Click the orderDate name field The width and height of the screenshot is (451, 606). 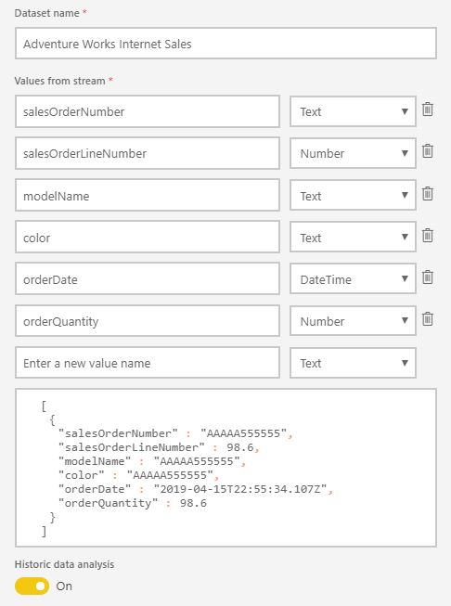pos(148,279)
